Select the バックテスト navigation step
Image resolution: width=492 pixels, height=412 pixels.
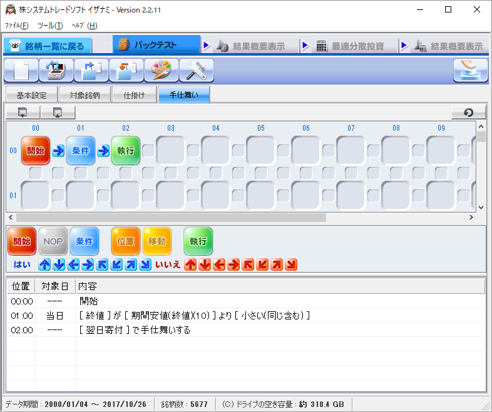point(156,45)
